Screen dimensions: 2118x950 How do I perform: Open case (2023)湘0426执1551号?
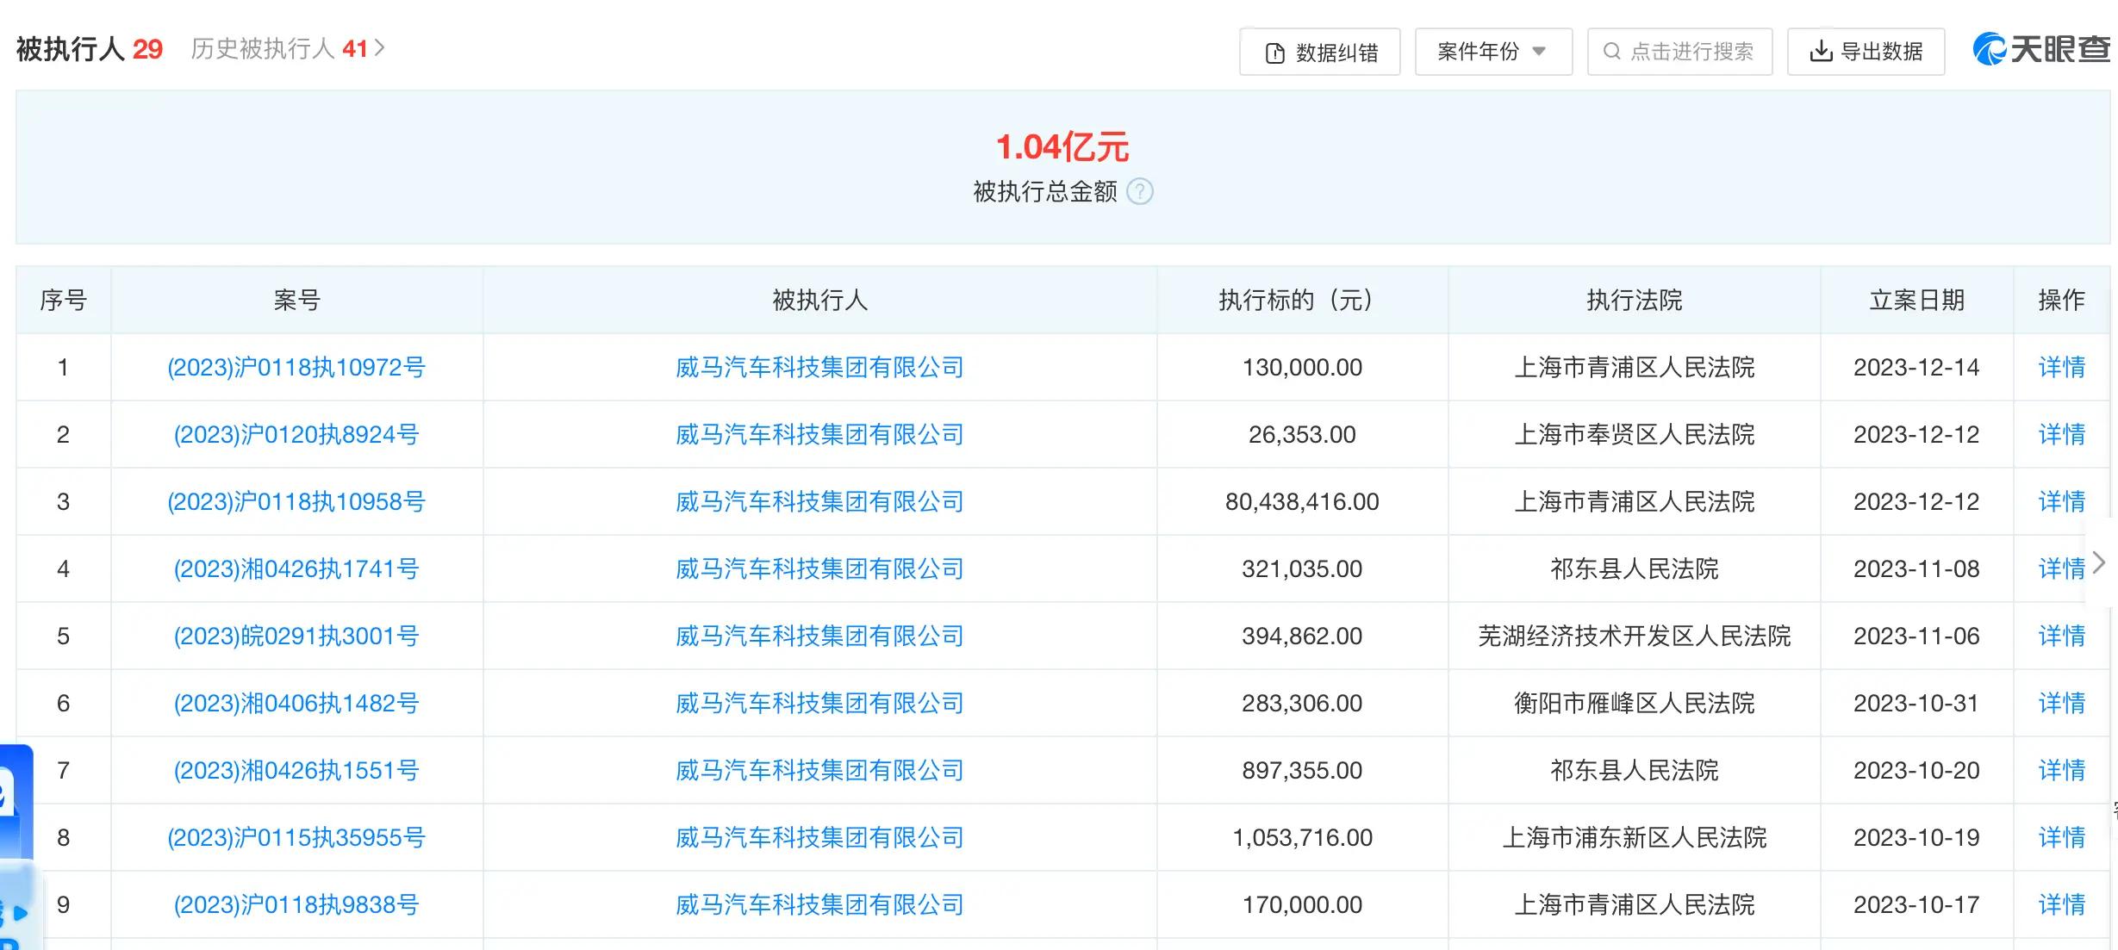pos(296,771)
